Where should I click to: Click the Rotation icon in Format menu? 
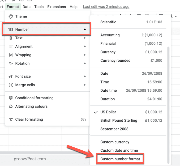(x=11, y=63)
